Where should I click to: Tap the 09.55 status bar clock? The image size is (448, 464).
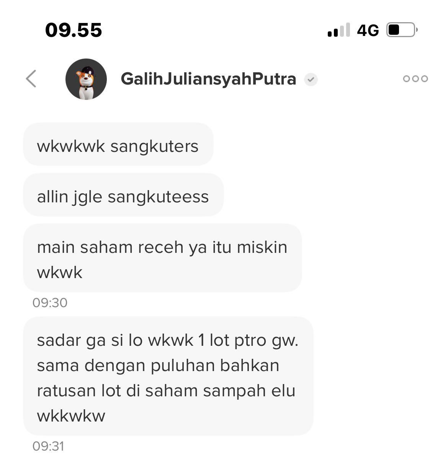(74, 30)
